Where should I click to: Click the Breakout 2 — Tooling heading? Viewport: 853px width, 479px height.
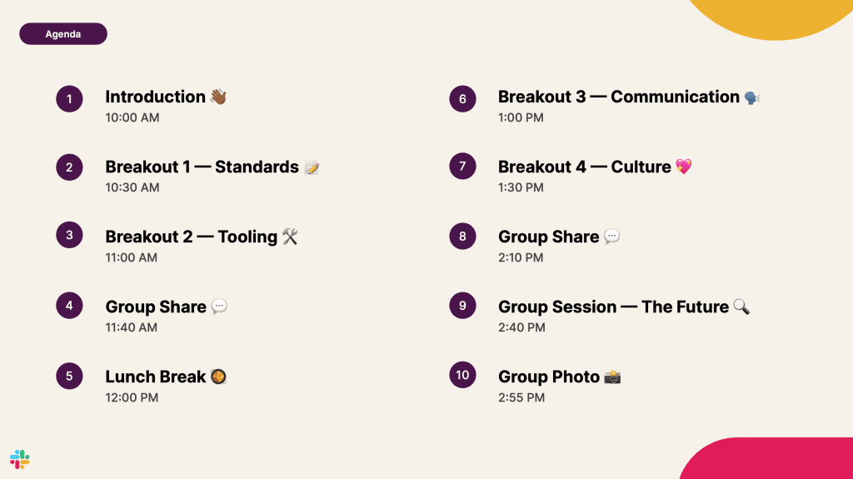191,237
